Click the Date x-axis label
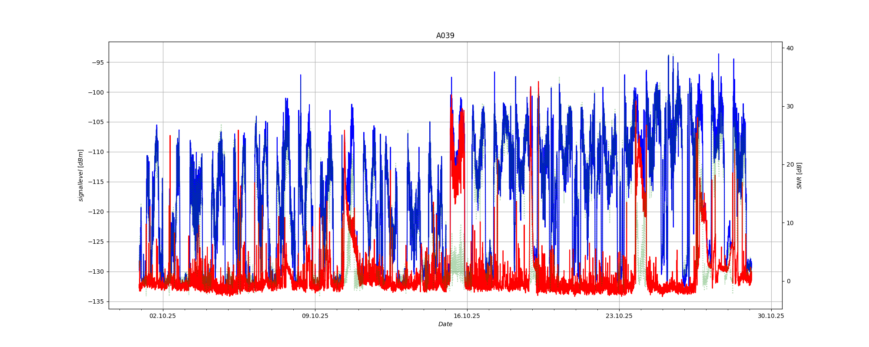The width and height of the screenshot is (869, 347). click(x=445, y=324)
